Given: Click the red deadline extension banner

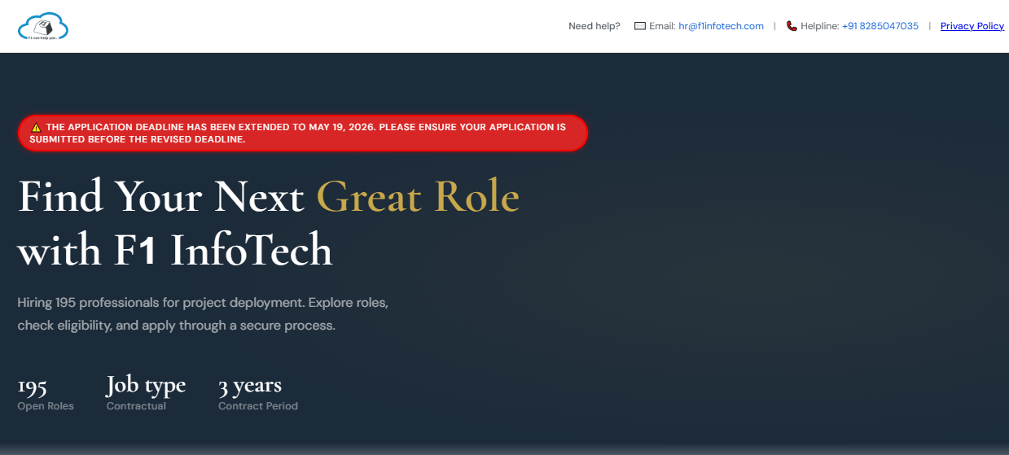Looking at the screenshot, I should [302, 133].
